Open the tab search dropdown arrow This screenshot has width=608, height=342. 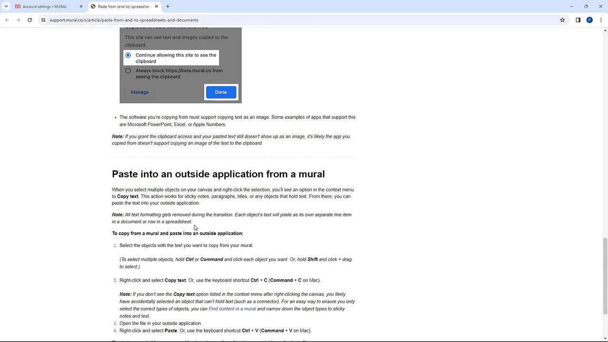coord(6,7)
